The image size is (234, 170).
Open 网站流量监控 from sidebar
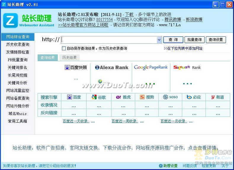18,90
